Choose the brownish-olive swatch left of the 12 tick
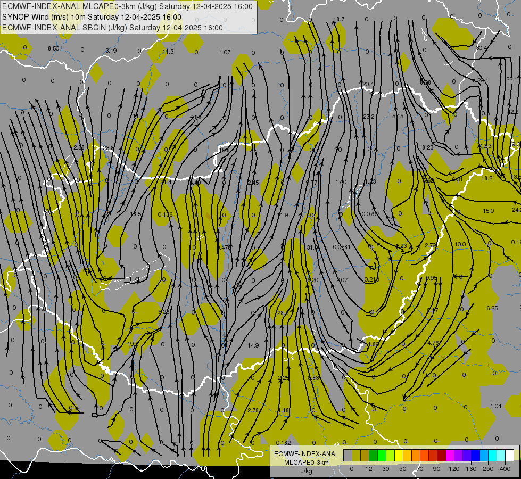 pos(365,456)
